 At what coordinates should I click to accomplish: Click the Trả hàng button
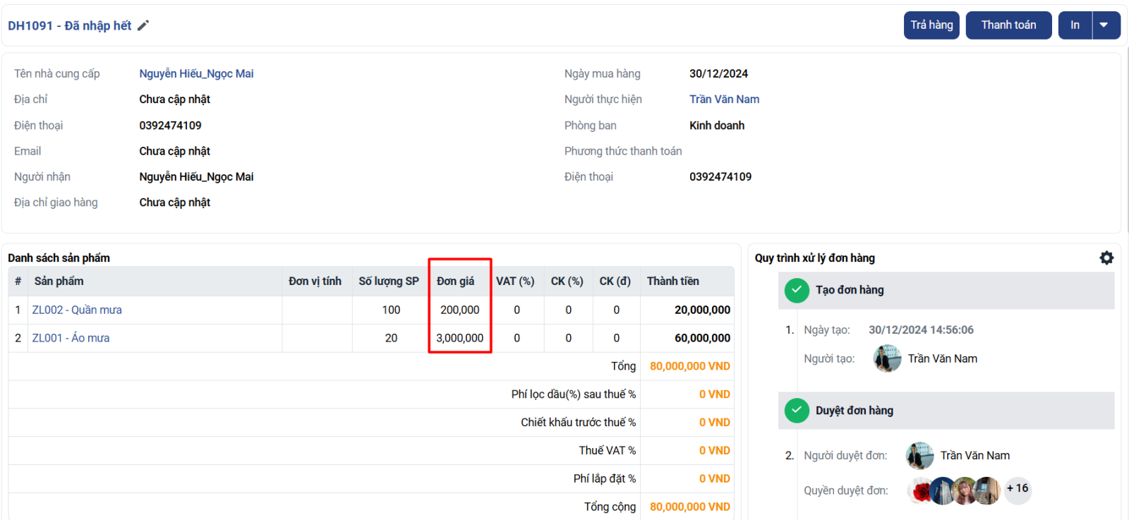coord(931,25)
